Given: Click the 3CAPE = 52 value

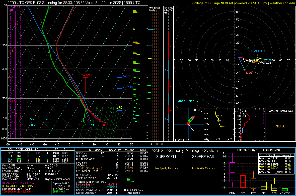Looking at the screenshot, I should [52, 171].
